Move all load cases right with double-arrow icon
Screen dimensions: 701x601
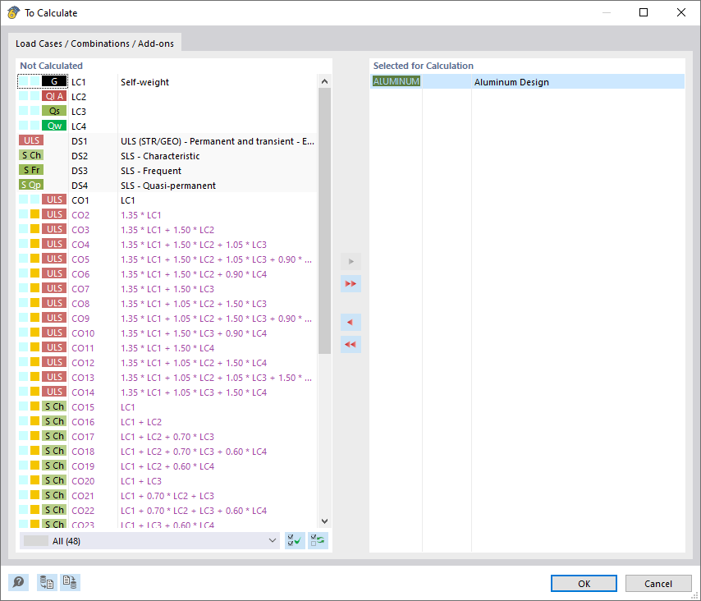(350, 283)
